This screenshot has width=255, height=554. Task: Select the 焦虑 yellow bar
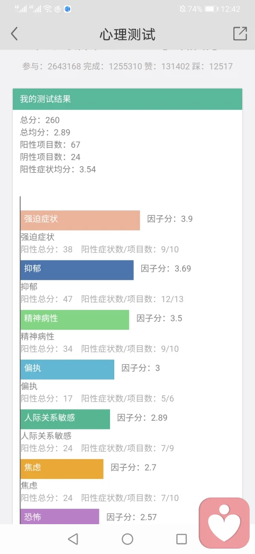click(x=62, y=469)
